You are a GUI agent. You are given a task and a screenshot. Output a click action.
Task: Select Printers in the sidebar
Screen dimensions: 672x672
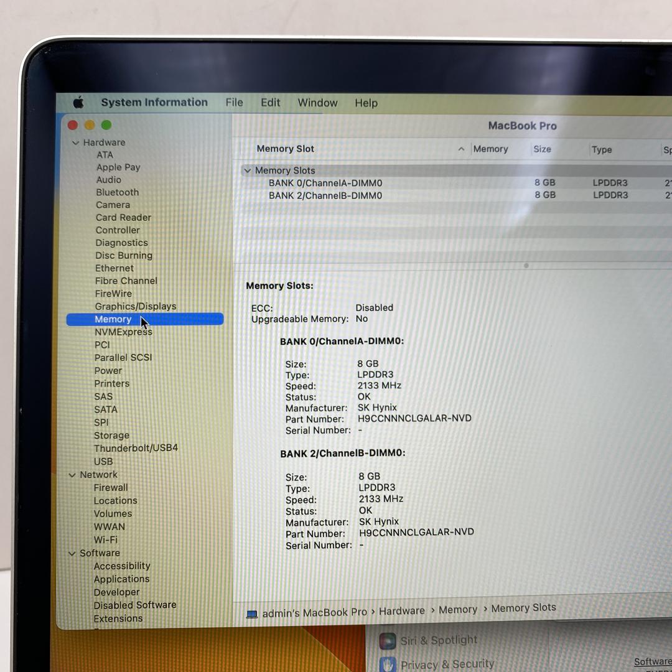112,383
